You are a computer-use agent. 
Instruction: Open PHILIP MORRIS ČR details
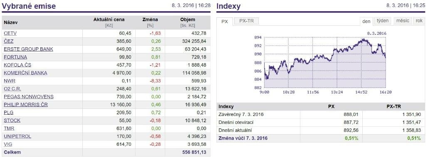pyautogui.click(x=26, y=104)
